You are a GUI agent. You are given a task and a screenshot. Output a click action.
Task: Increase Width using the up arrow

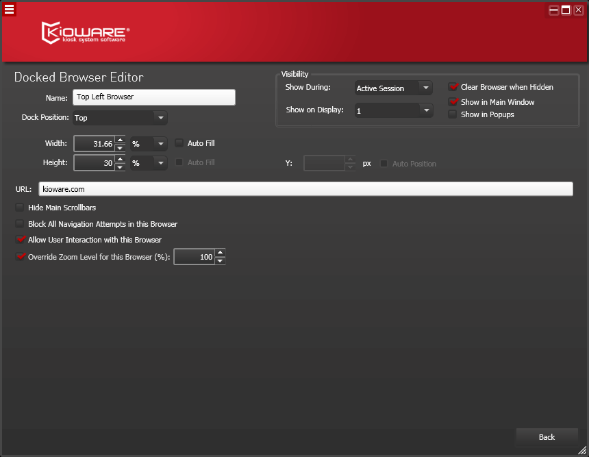[x=120, y=140]
